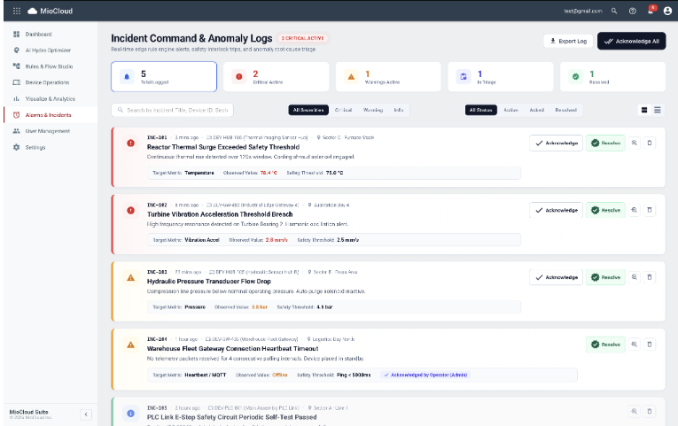The image size is (678, 426).
Task: Delete the Hydraulic Pressure incident
Action: click(x=650, y=277)
